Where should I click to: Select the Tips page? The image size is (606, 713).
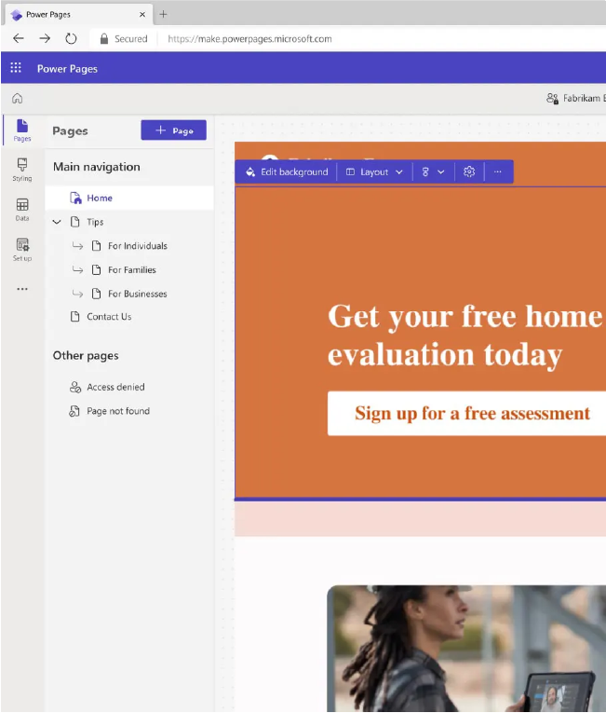click(95, 222)
